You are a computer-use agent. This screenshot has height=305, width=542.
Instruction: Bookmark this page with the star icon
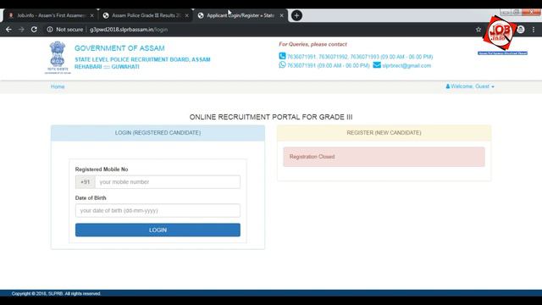pyautogui.click(x=478, y=30)
